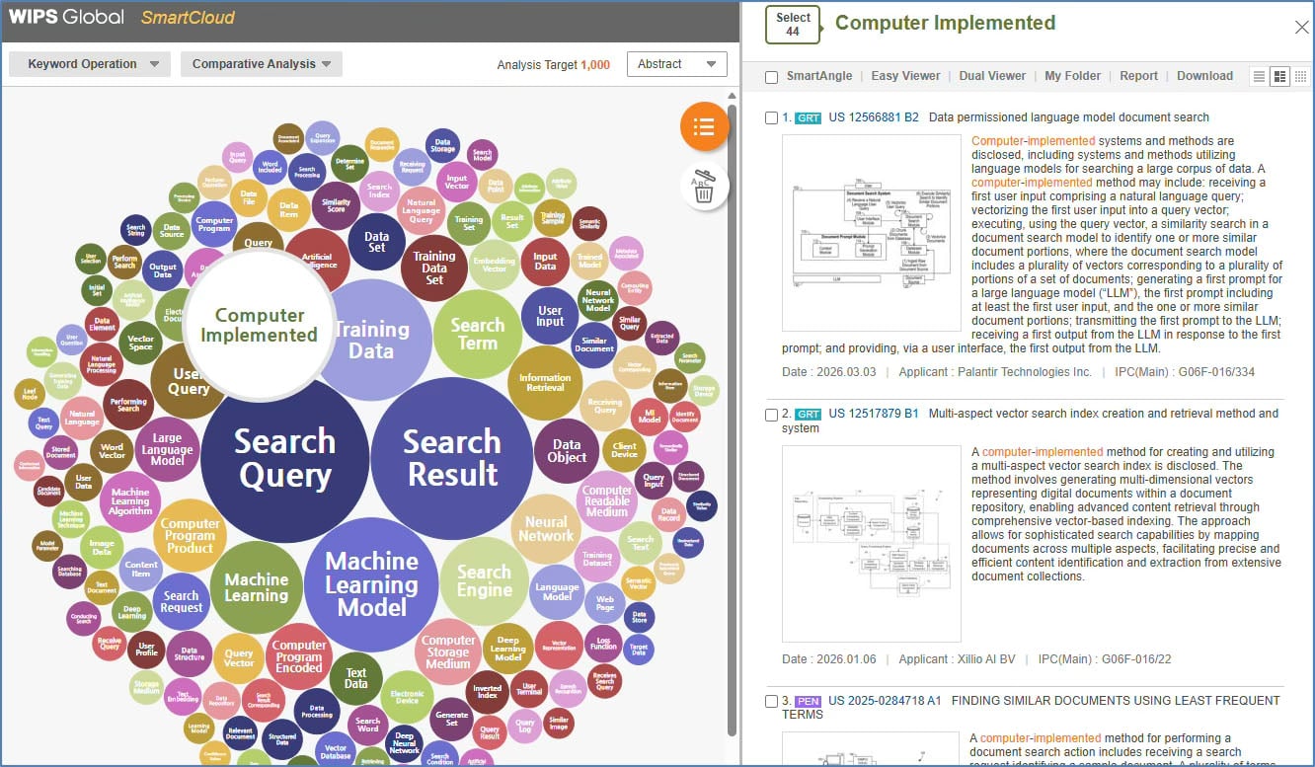Select the Search Query bubble

pyautogui.click(x=285, y=460)
